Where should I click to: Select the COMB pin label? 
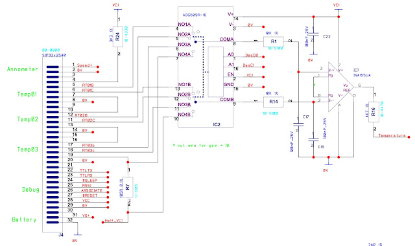point(227,100)
